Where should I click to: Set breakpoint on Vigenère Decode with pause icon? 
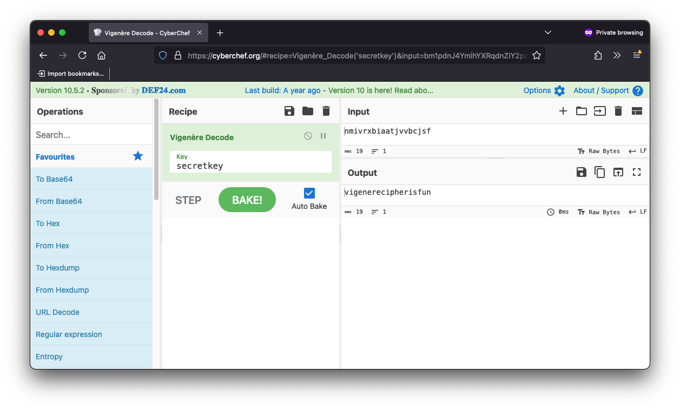tap(323, 136)
